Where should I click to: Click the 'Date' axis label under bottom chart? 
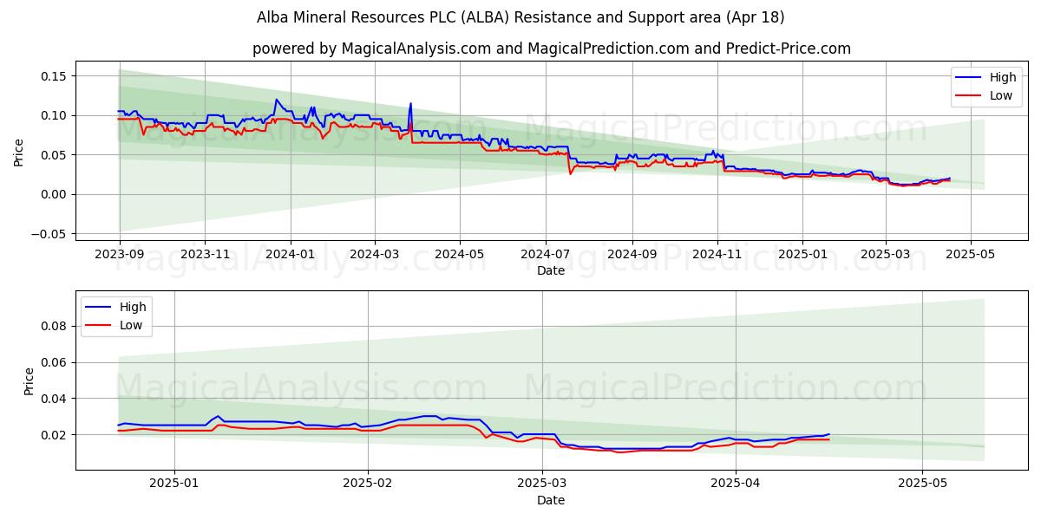click(x=551, y=500)
